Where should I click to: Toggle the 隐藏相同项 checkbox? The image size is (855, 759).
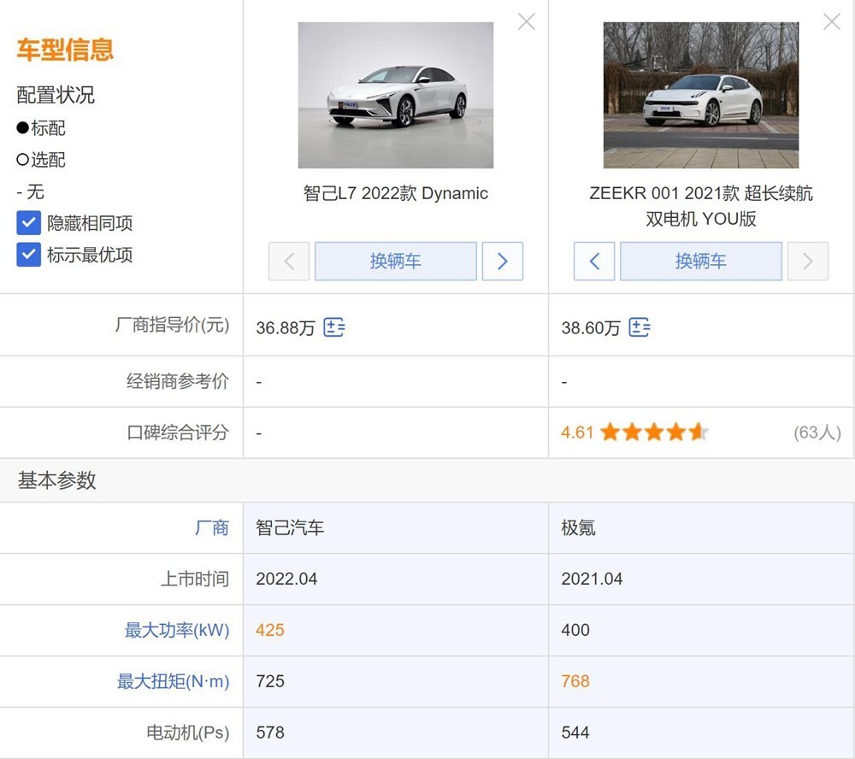(x=28, y=222)
